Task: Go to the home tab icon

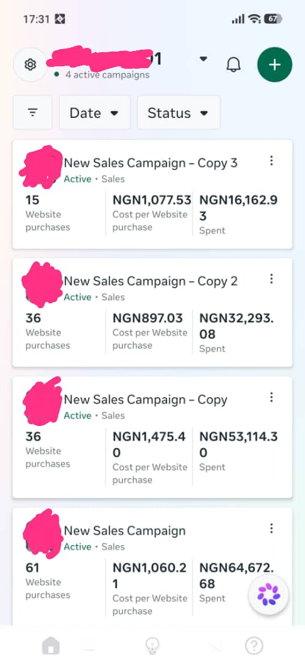Action: 51,646
